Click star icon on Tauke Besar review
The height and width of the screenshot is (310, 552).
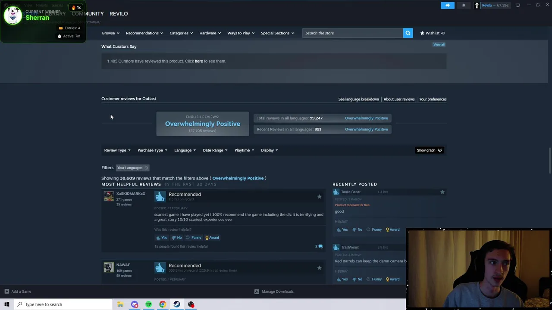point(442,192)
